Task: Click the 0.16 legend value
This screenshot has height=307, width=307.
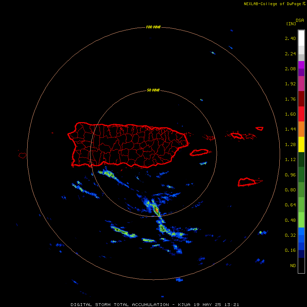Action: [290, 250]
